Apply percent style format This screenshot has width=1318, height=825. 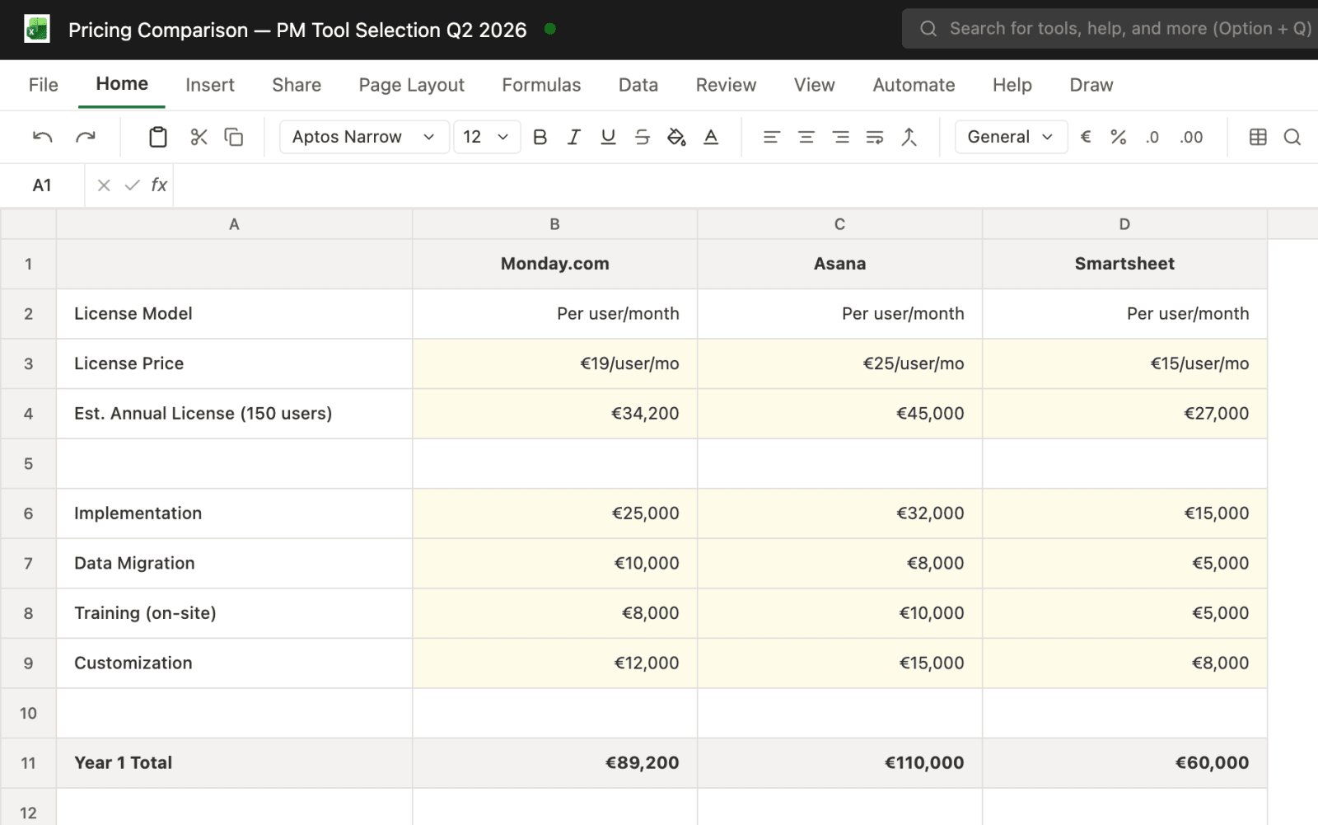(x=1118, y=137)
